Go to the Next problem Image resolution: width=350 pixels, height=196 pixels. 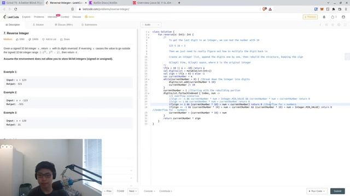coord(133,191)
